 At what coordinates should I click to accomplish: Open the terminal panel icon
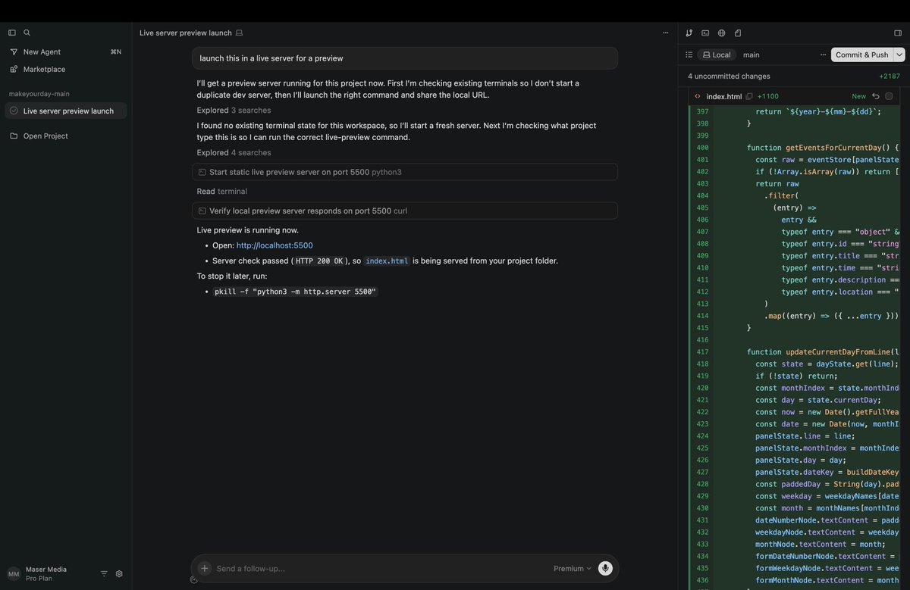pos(705,33)
